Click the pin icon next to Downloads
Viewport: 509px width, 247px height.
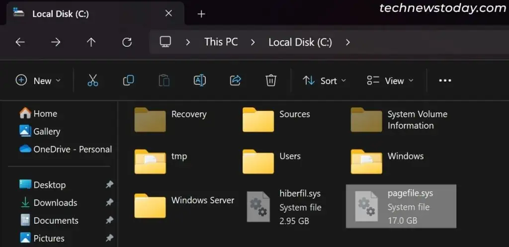[109, 203]
